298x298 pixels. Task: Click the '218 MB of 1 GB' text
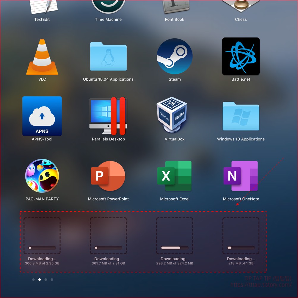(241, 264)
